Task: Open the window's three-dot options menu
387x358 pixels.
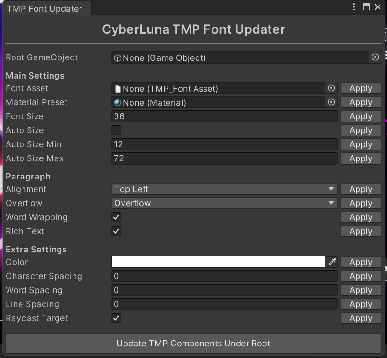Action: click(355, 7)
